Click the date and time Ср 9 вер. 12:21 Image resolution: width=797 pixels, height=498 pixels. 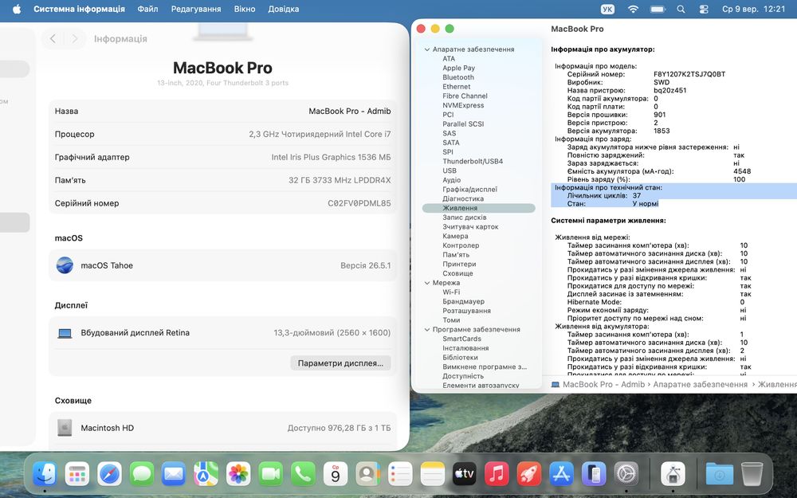pos(754,9)
